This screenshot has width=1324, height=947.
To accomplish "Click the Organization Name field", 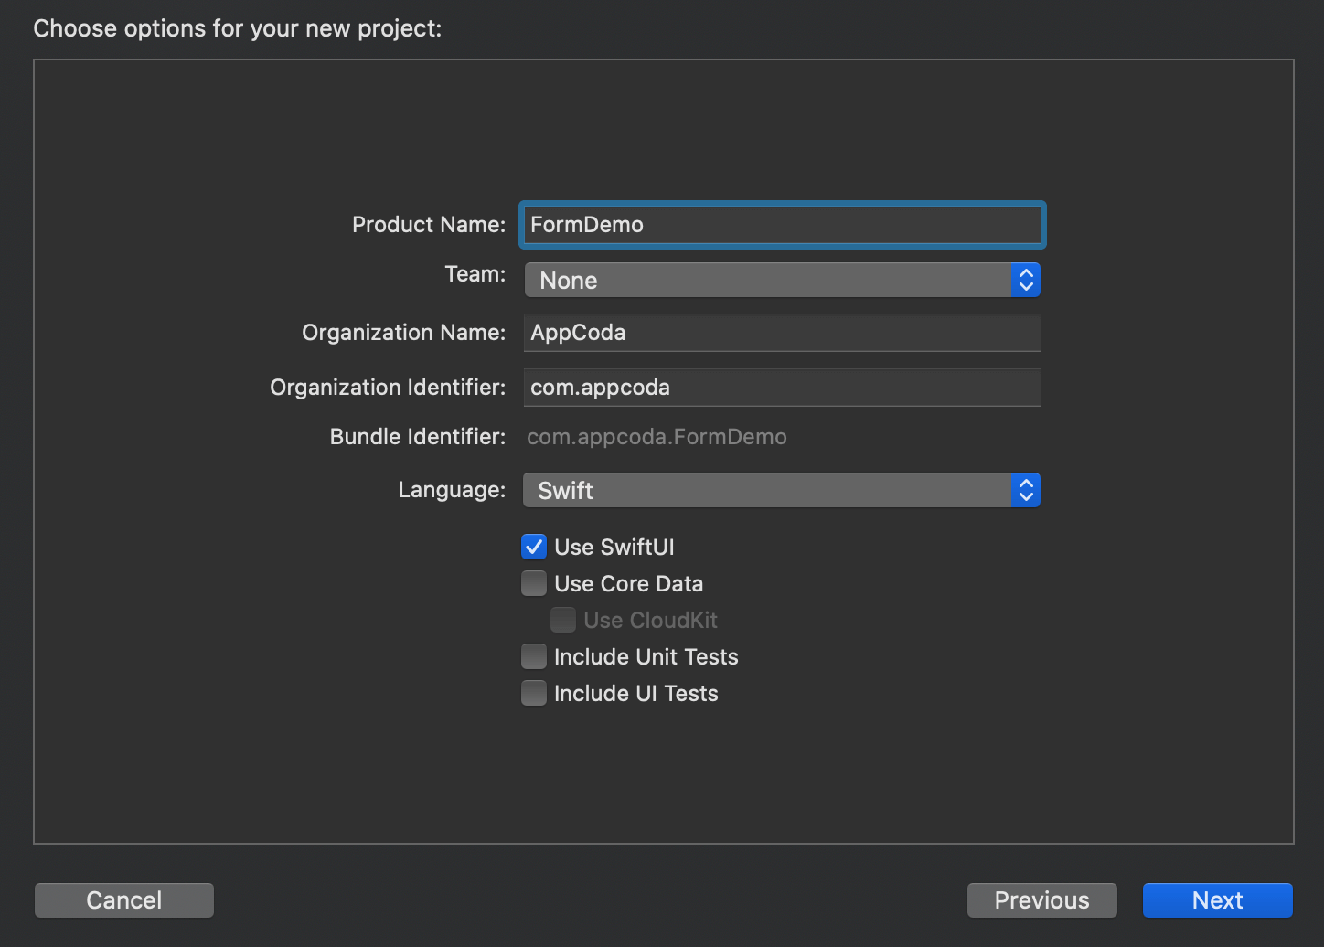I will [782, 333].
